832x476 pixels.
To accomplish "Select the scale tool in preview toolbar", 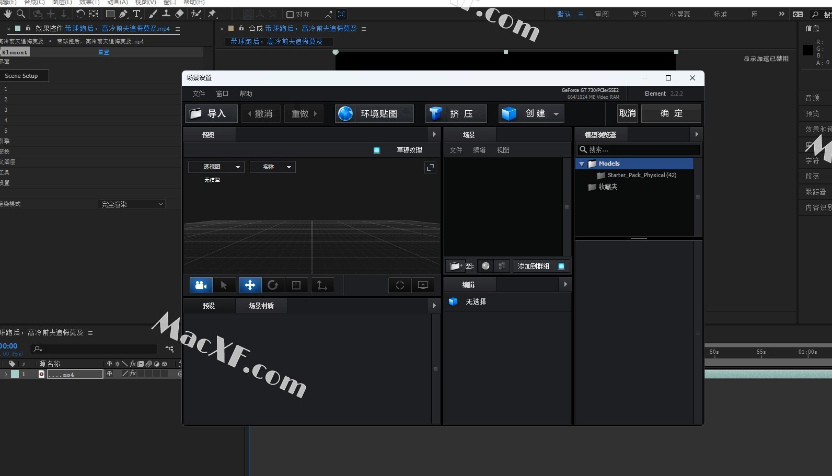I will (x=296, y=285).
